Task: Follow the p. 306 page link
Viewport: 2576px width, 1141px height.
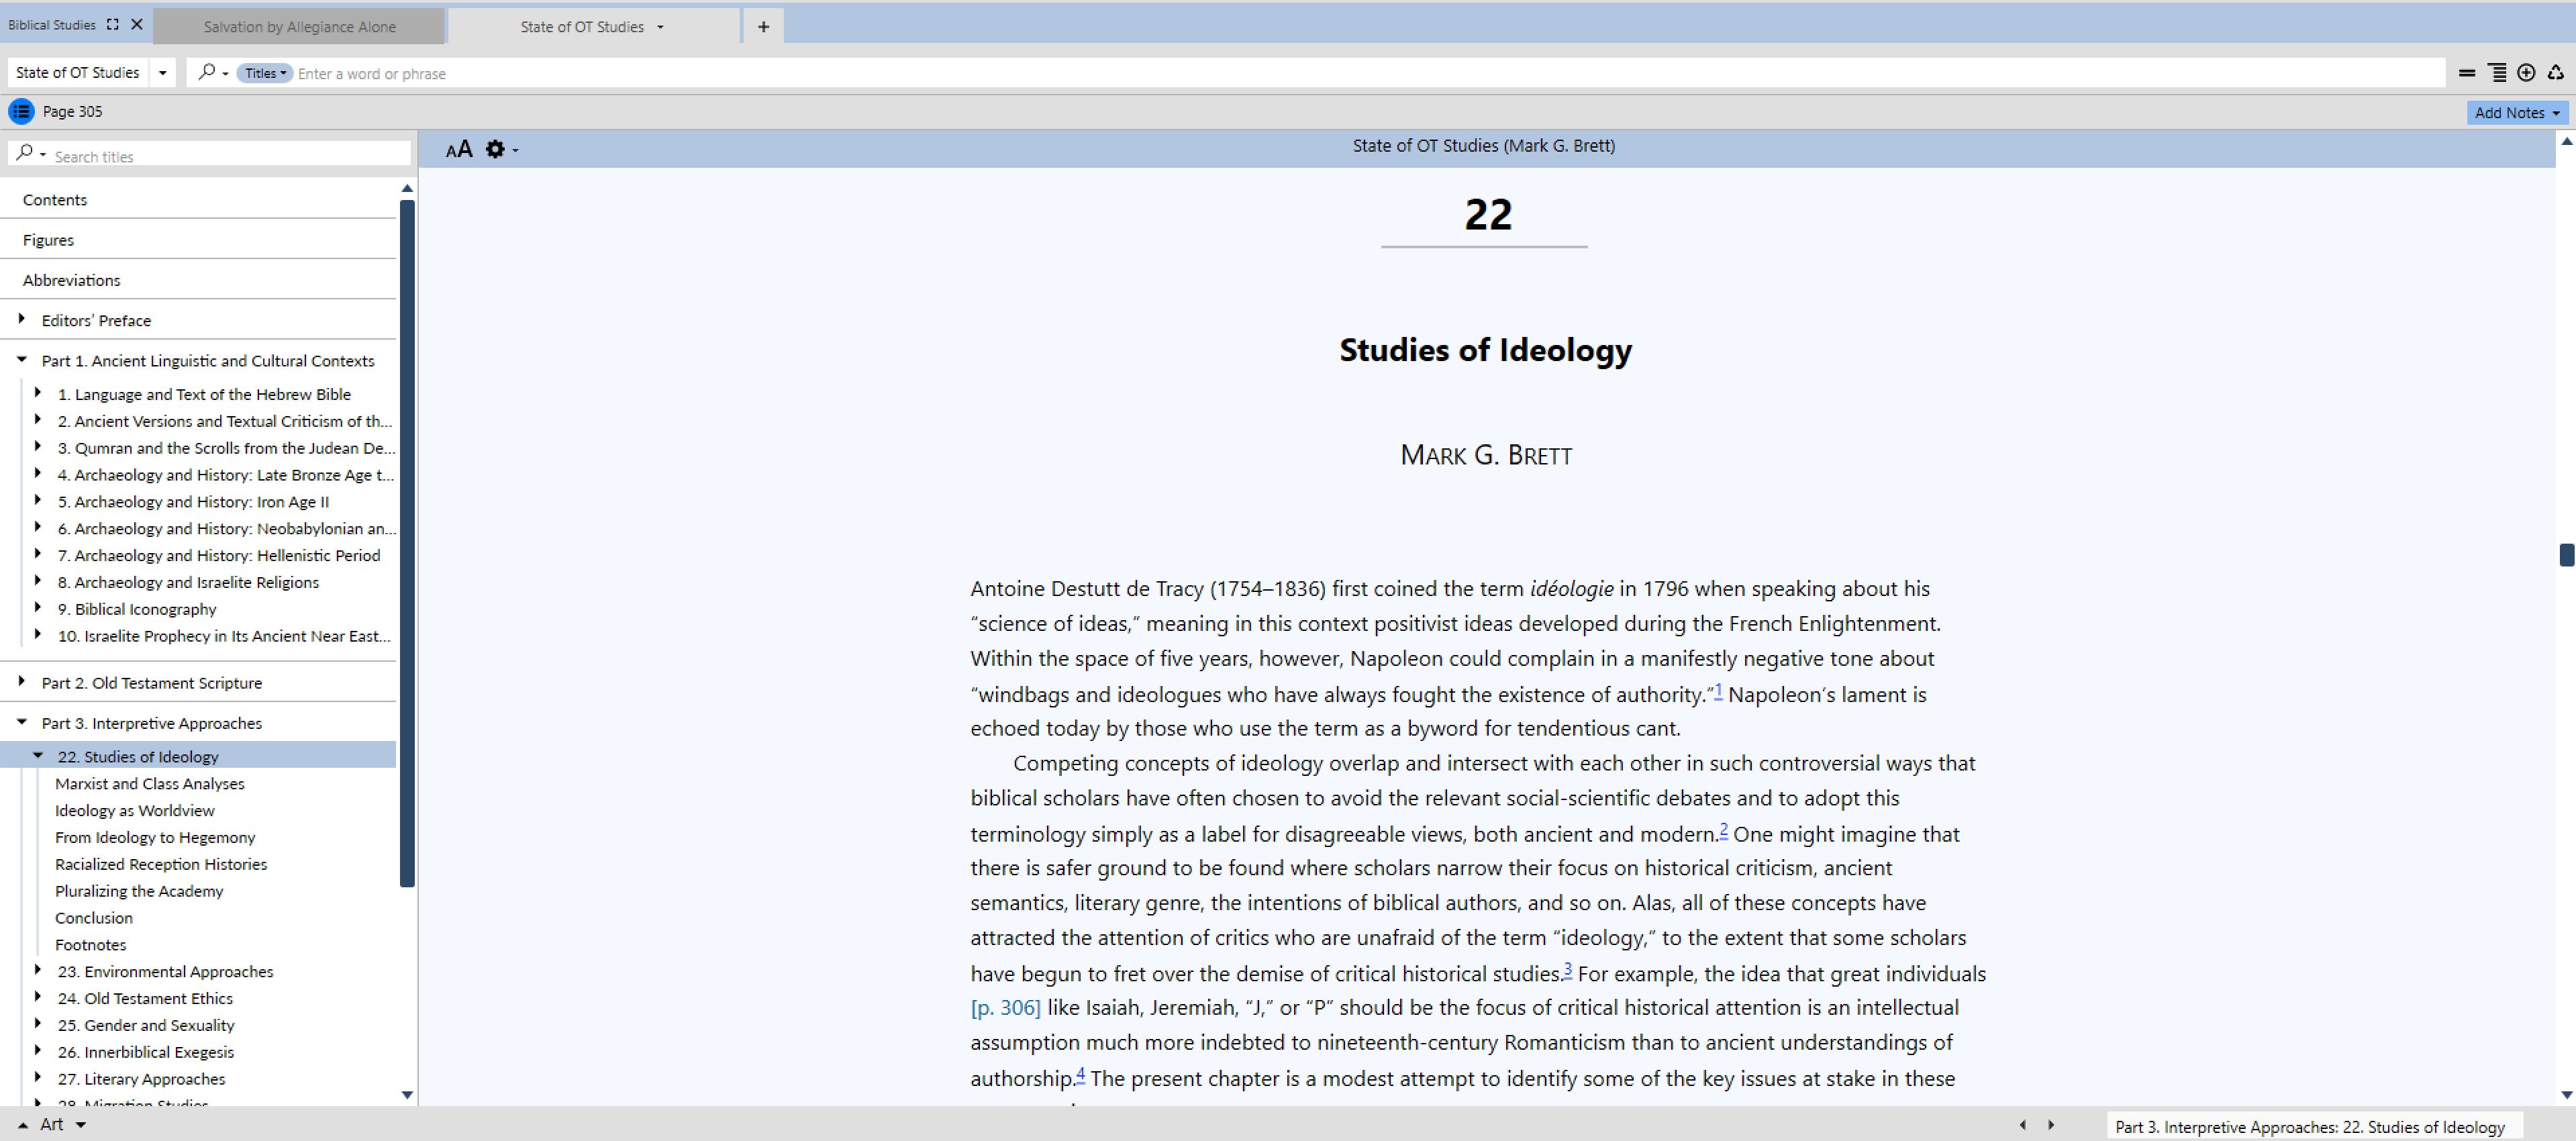Action: (x=1005, y=1008)
